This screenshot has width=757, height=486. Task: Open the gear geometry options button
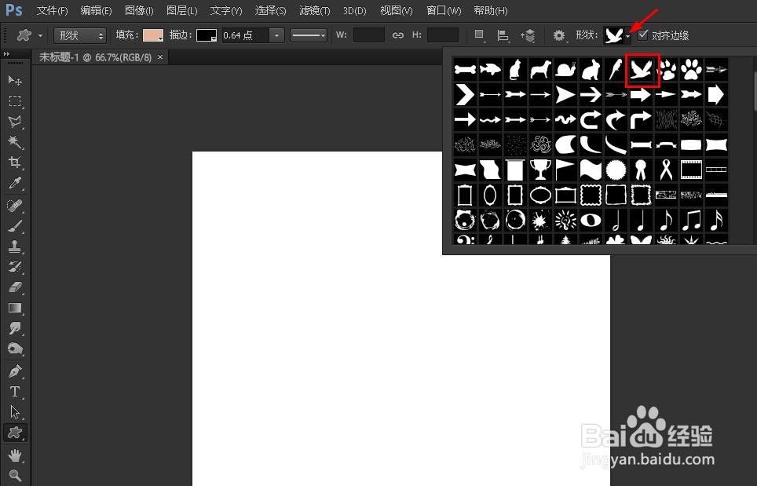[x=558, y=35]
